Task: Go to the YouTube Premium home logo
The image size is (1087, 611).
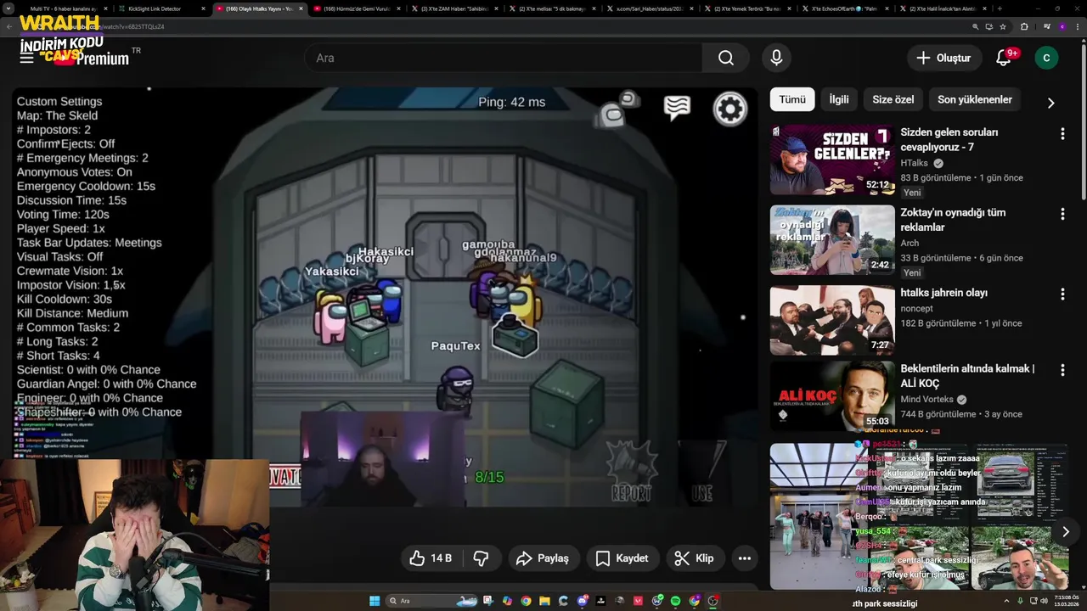Action: click(x=92, y=57)
